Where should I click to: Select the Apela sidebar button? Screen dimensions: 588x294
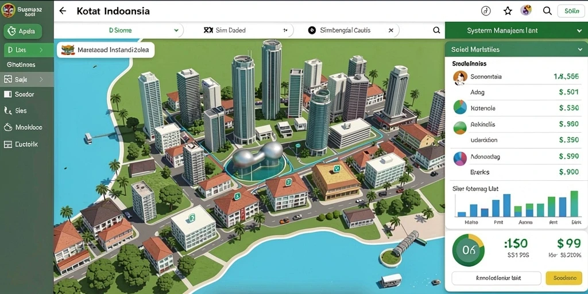pyautogui.click(x=22, y=32)
